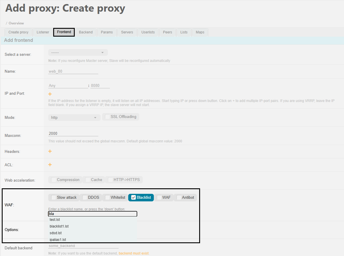Open the Mode dropdown showing http
Screen dimensions: 344x256
pyautogui.click(x=74, y=117)
